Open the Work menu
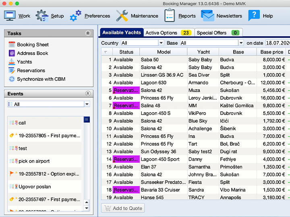 (x=24, y=16)
